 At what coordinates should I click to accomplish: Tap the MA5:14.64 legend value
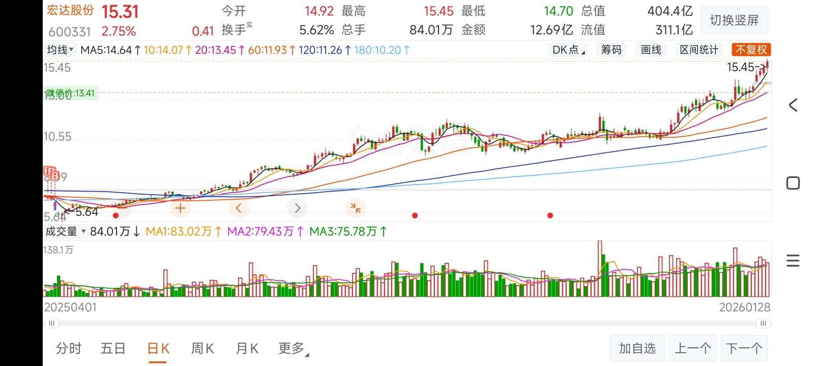[x=110, y=50]
